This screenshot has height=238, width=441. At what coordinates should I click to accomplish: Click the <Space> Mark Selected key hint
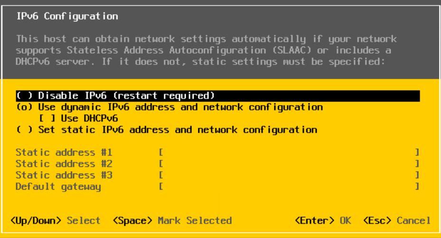(172, 220)
